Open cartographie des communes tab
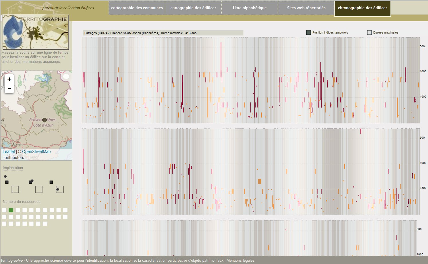The image size is (428, 264). 137,8
